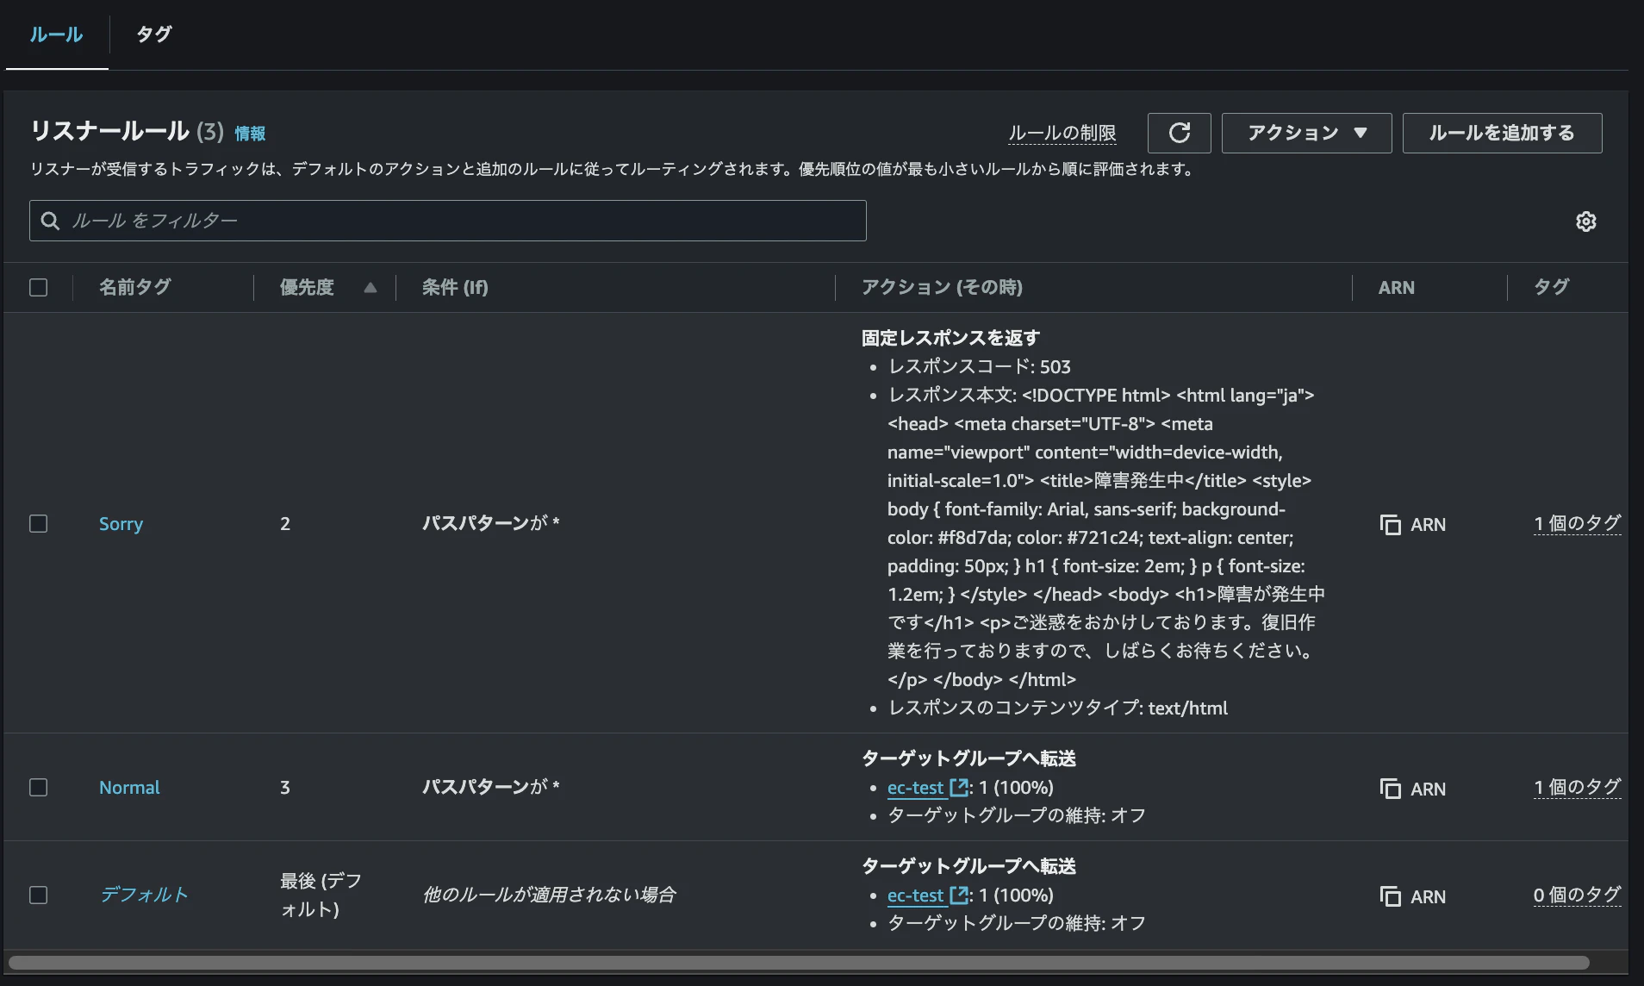Click the タグ column header
The image size is (1644, 986).
(x=1551, y=287)
